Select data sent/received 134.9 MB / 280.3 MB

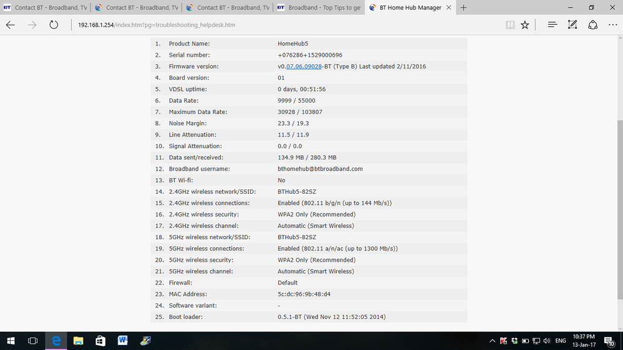(307, 158)
